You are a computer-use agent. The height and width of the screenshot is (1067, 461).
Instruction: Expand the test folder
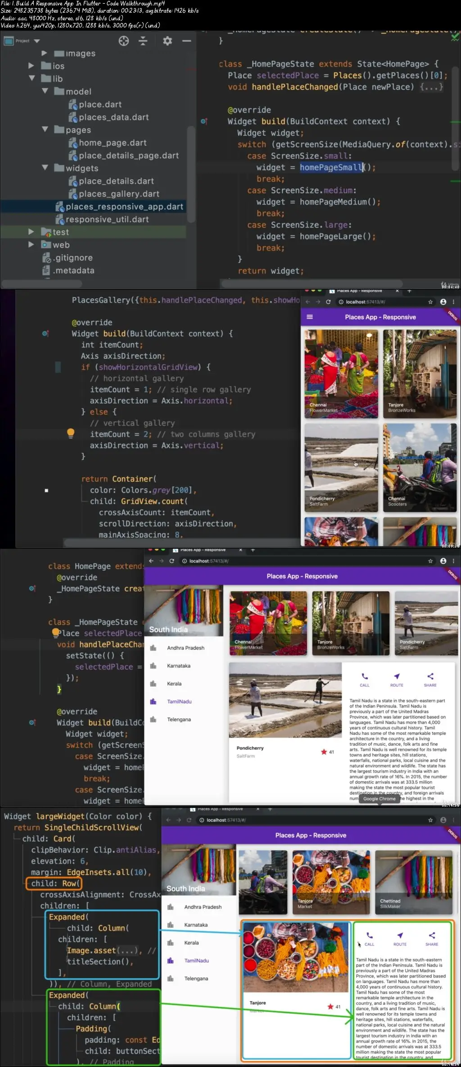(31, 232)
